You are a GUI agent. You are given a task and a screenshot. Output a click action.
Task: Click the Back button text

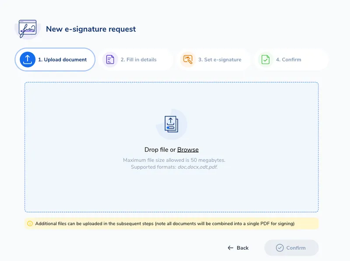tap(243, 248)
